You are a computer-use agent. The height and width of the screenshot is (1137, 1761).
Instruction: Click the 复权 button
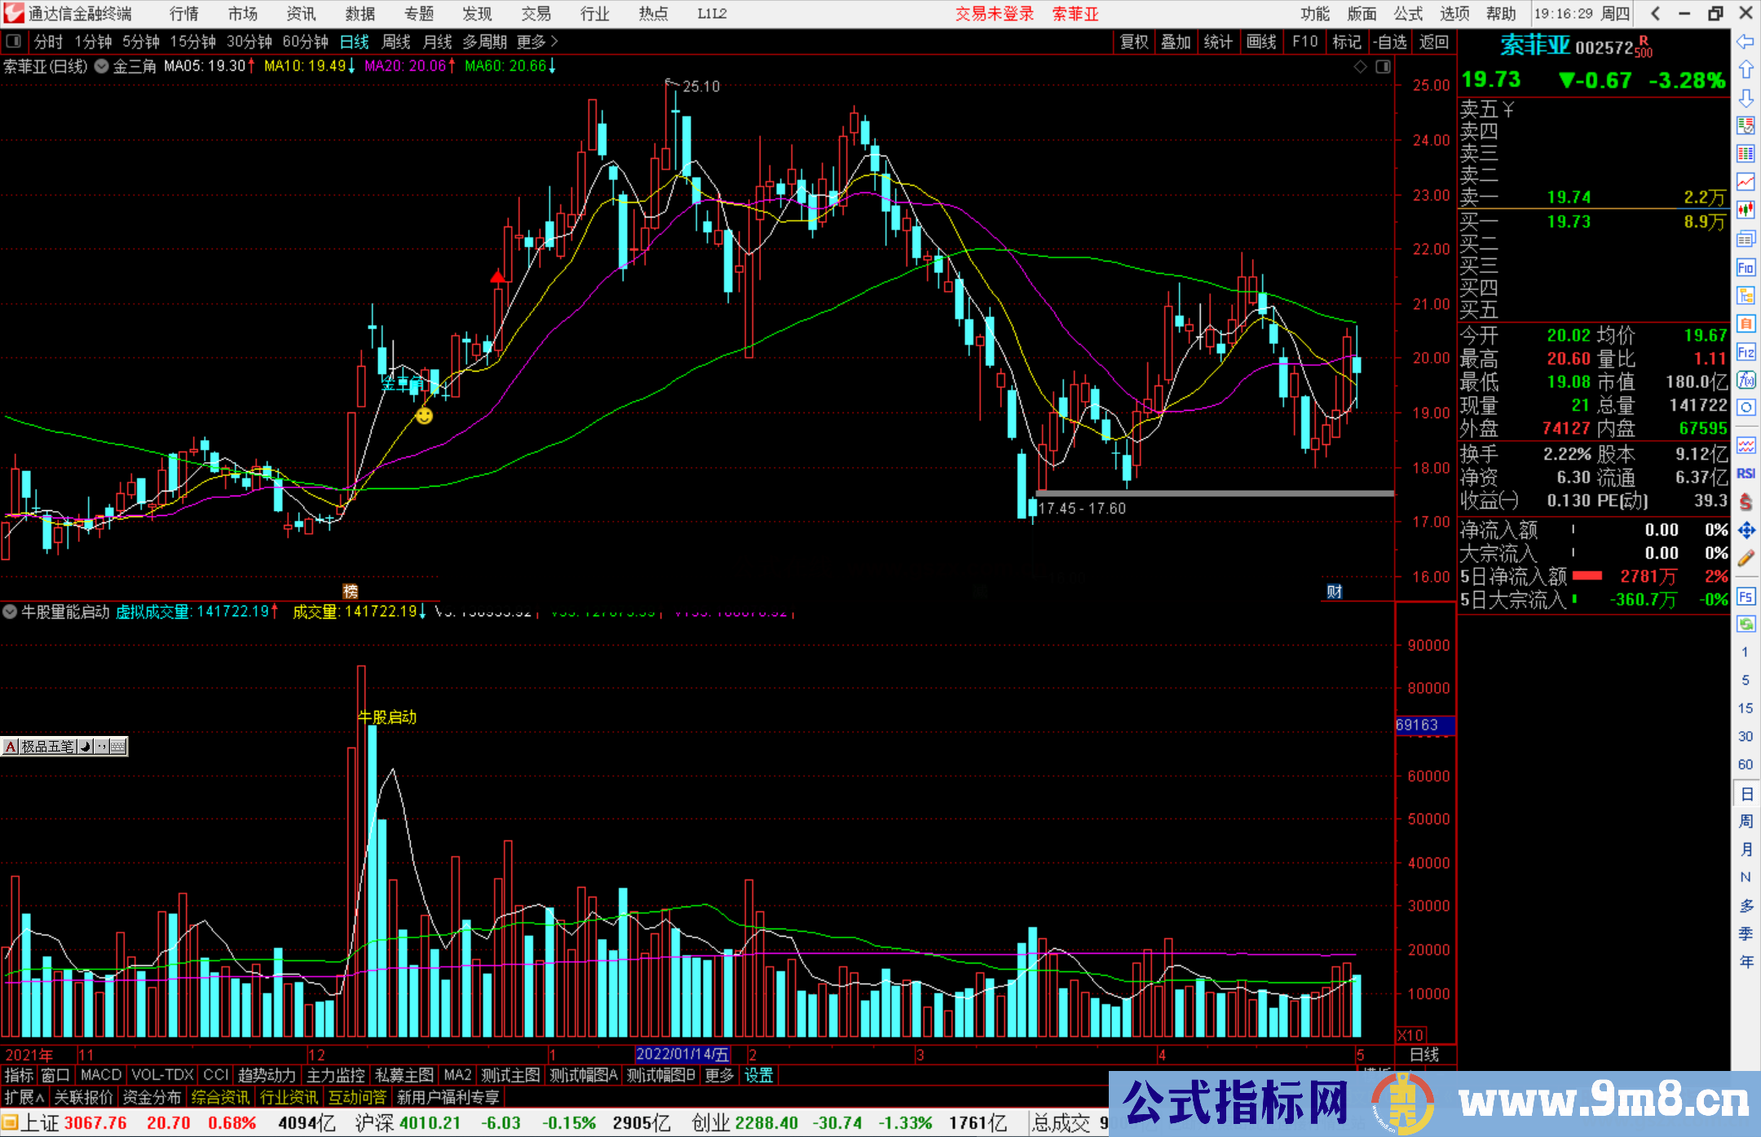(x=1134, y=42)
